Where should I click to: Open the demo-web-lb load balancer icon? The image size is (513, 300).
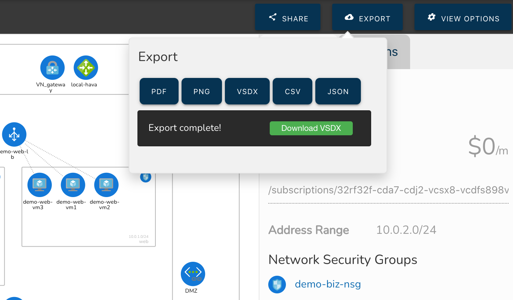pyautogui.click(x=14, y=134)
